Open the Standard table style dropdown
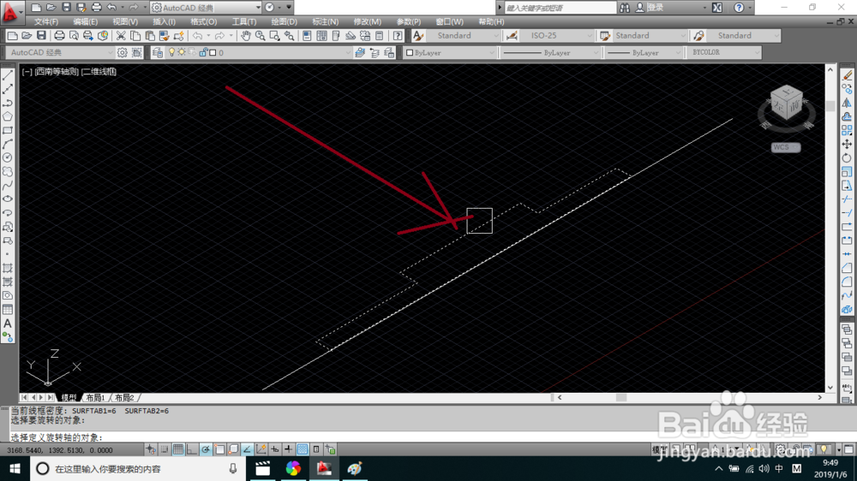 point(650,35)
